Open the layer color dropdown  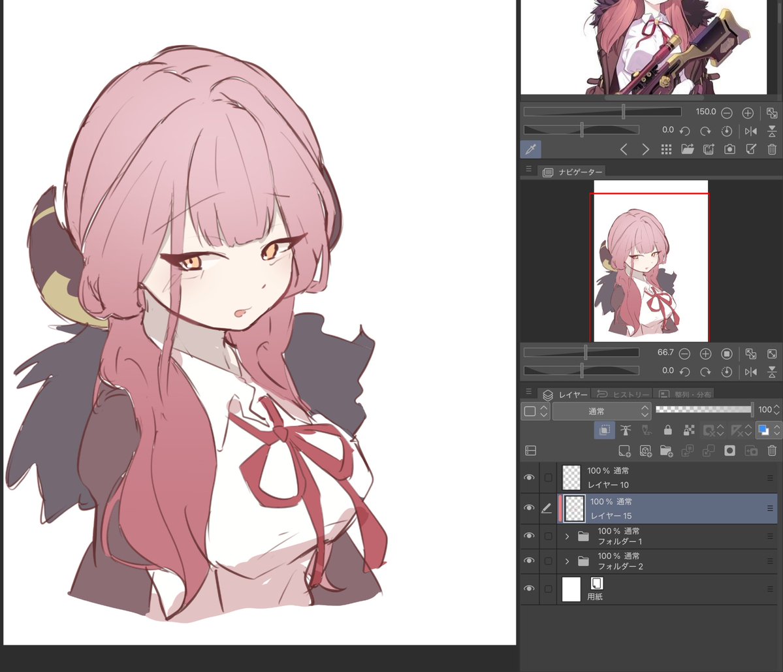(x=769, y=430)
